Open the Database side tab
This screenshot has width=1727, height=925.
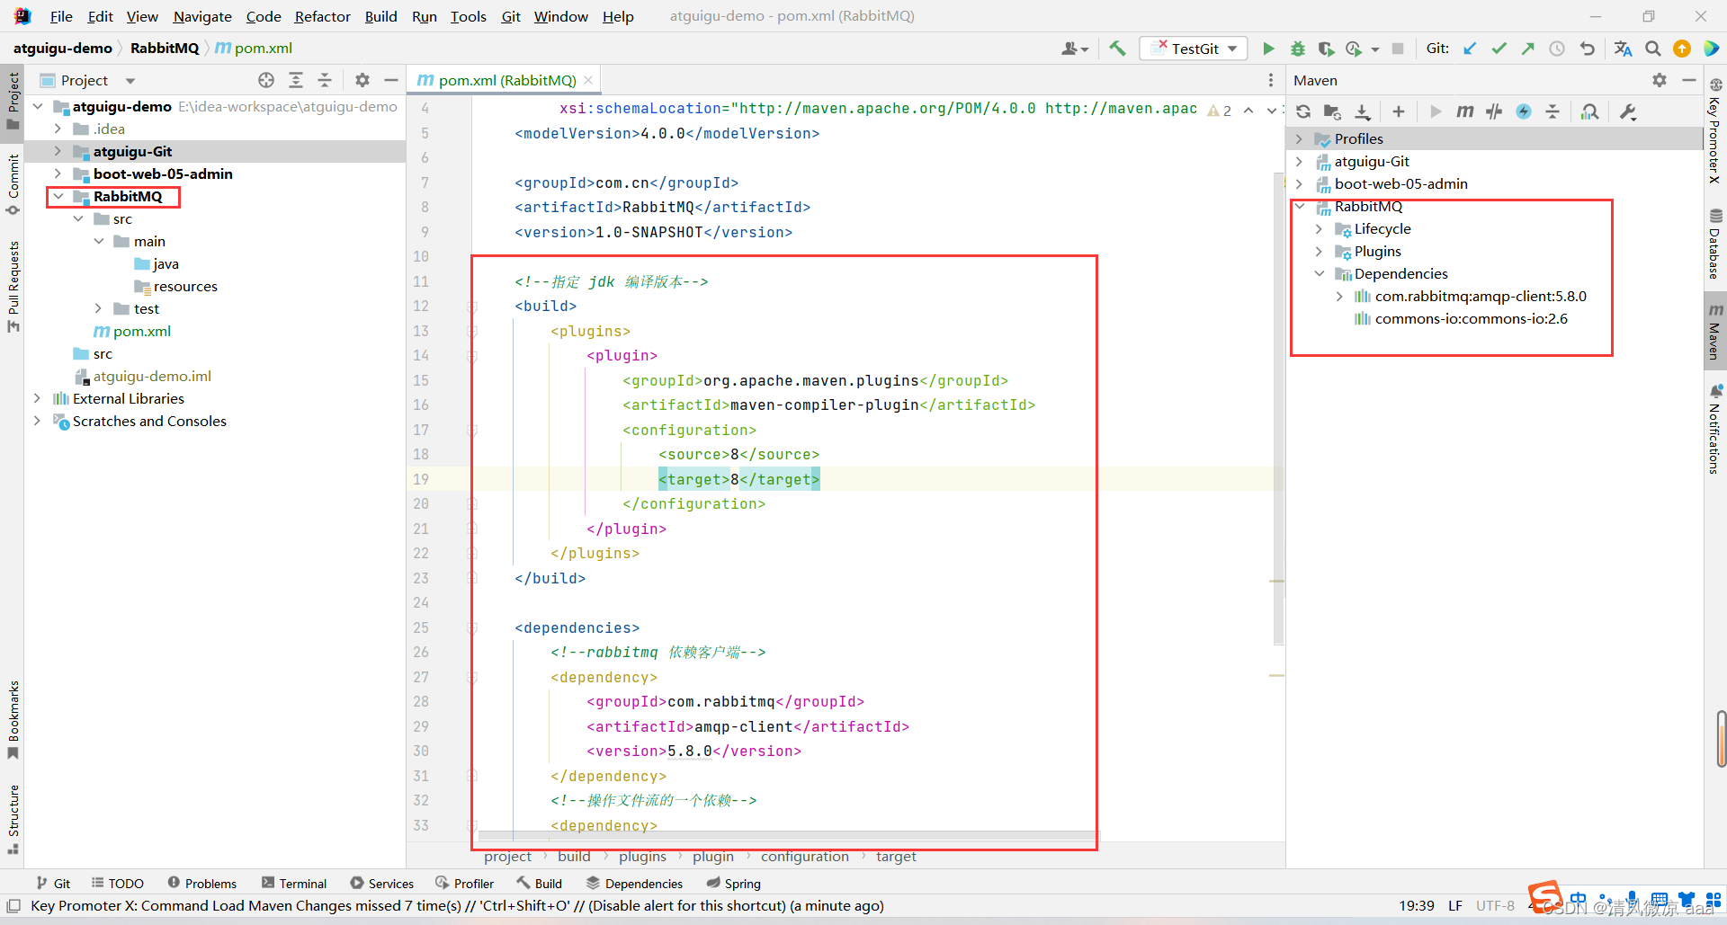click(1715, 244)
